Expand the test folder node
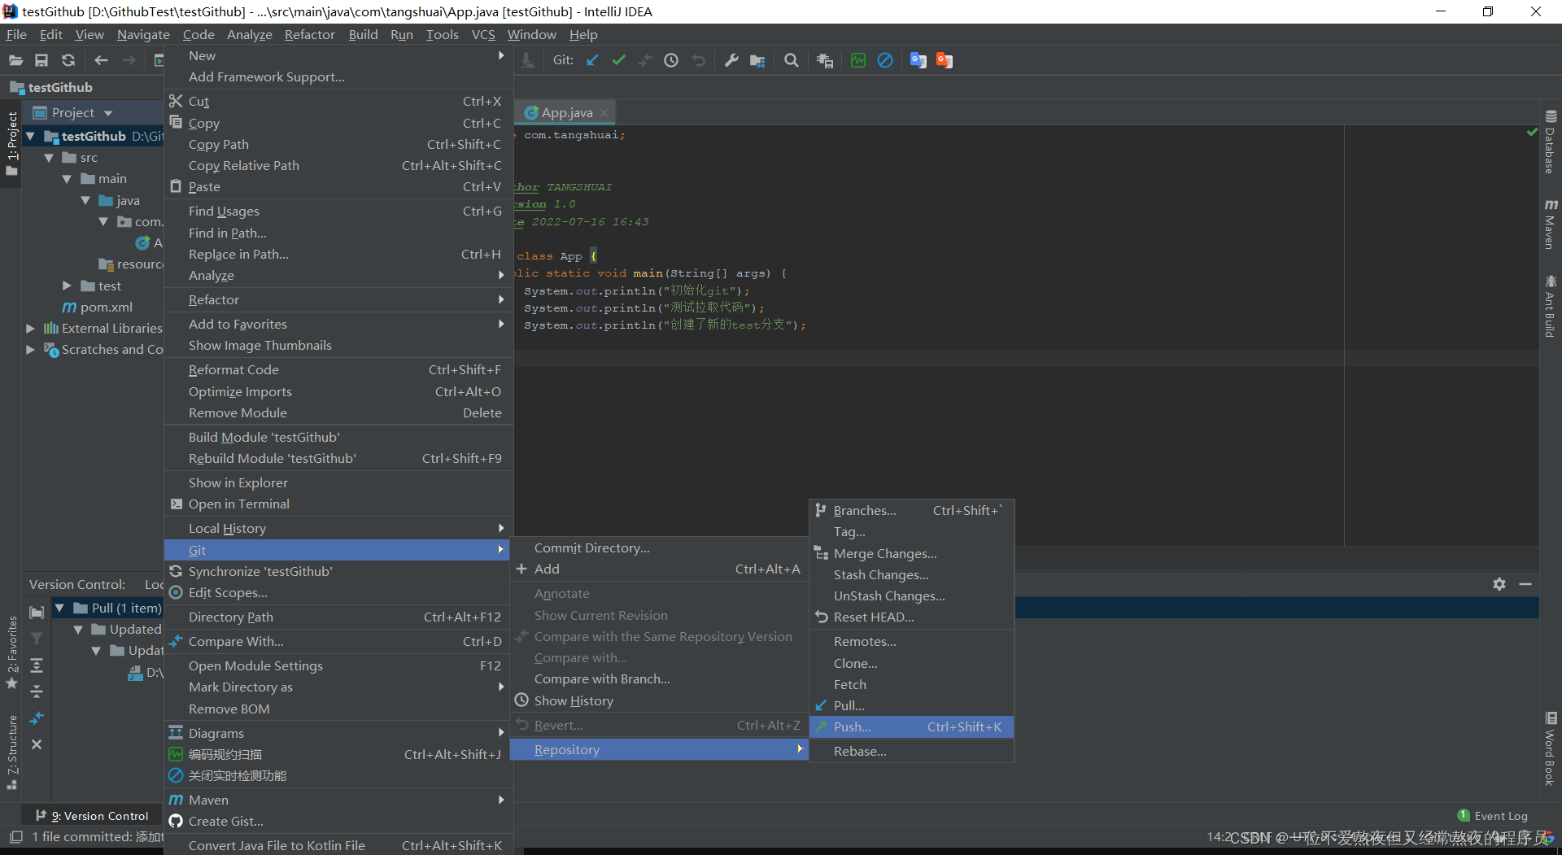Image resolution: width=1562 pixels, height=855 pixels. pos(67,286)
